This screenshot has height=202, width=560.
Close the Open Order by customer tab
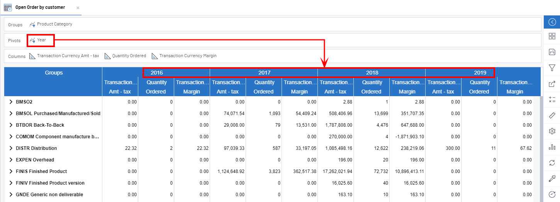coord(78,8)
